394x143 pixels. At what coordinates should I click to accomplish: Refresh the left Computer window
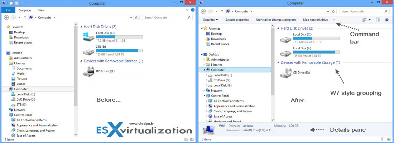point(136,18)
